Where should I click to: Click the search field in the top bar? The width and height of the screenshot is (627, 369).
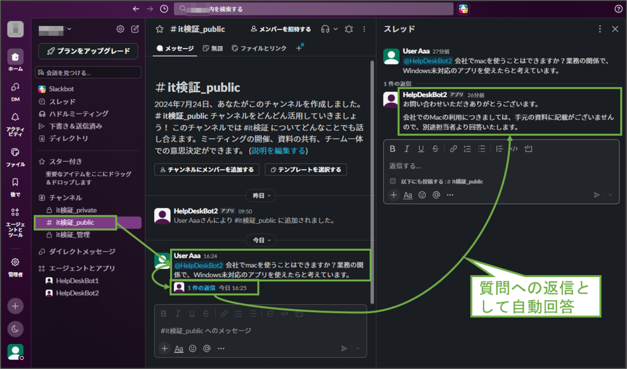tap(313, 9)
